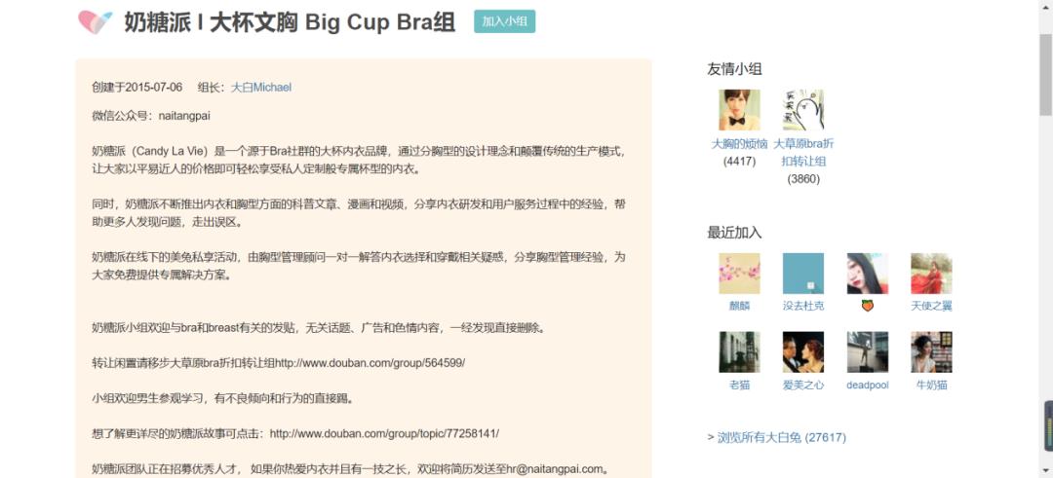Click the (4417) member count text

coord(739,162)
